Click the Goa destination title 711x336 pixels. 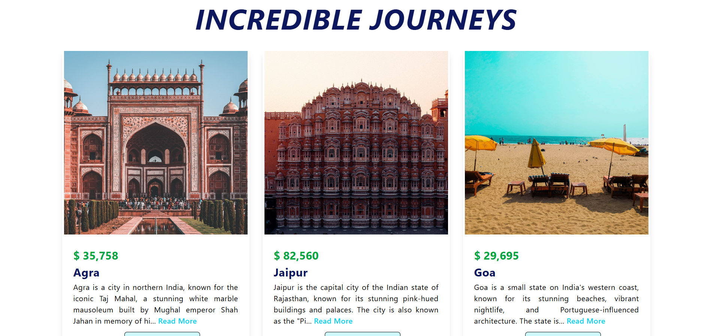(x=485, y=273)
